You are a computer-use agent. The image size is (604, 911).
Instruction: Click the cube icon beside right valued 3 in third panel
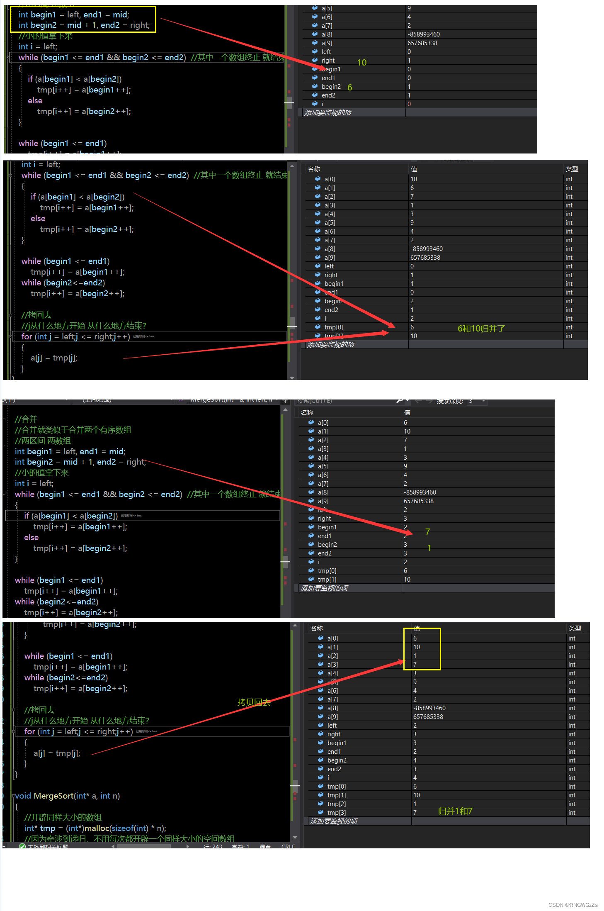coord(311,518)
